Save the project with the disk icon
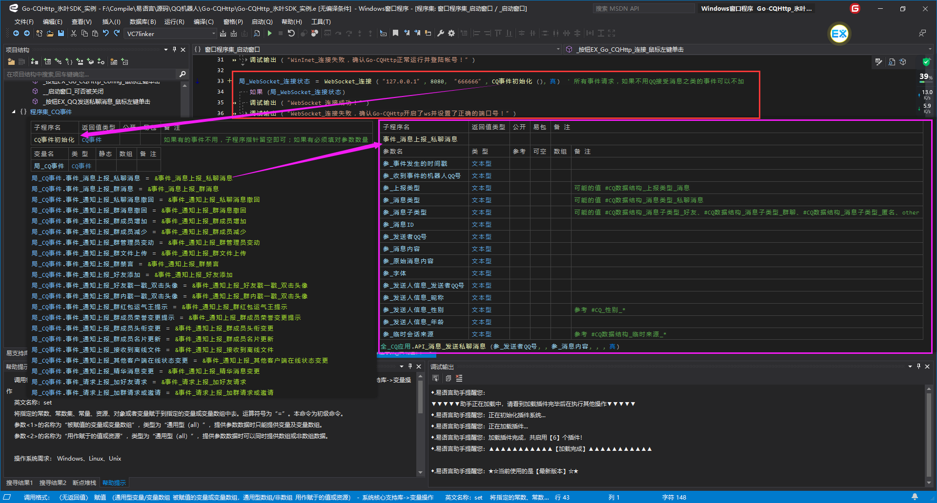The image size is (937, 503). [61, 33]
